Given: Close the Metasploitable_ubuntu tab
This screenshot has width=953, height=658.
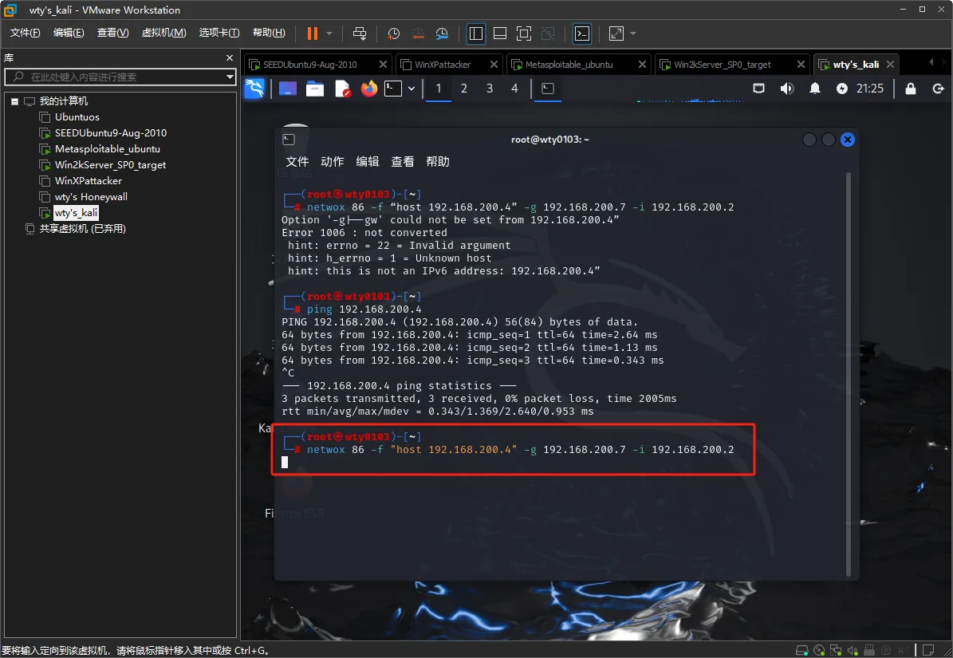Looking at the screenshot, I should click(642, 65).
